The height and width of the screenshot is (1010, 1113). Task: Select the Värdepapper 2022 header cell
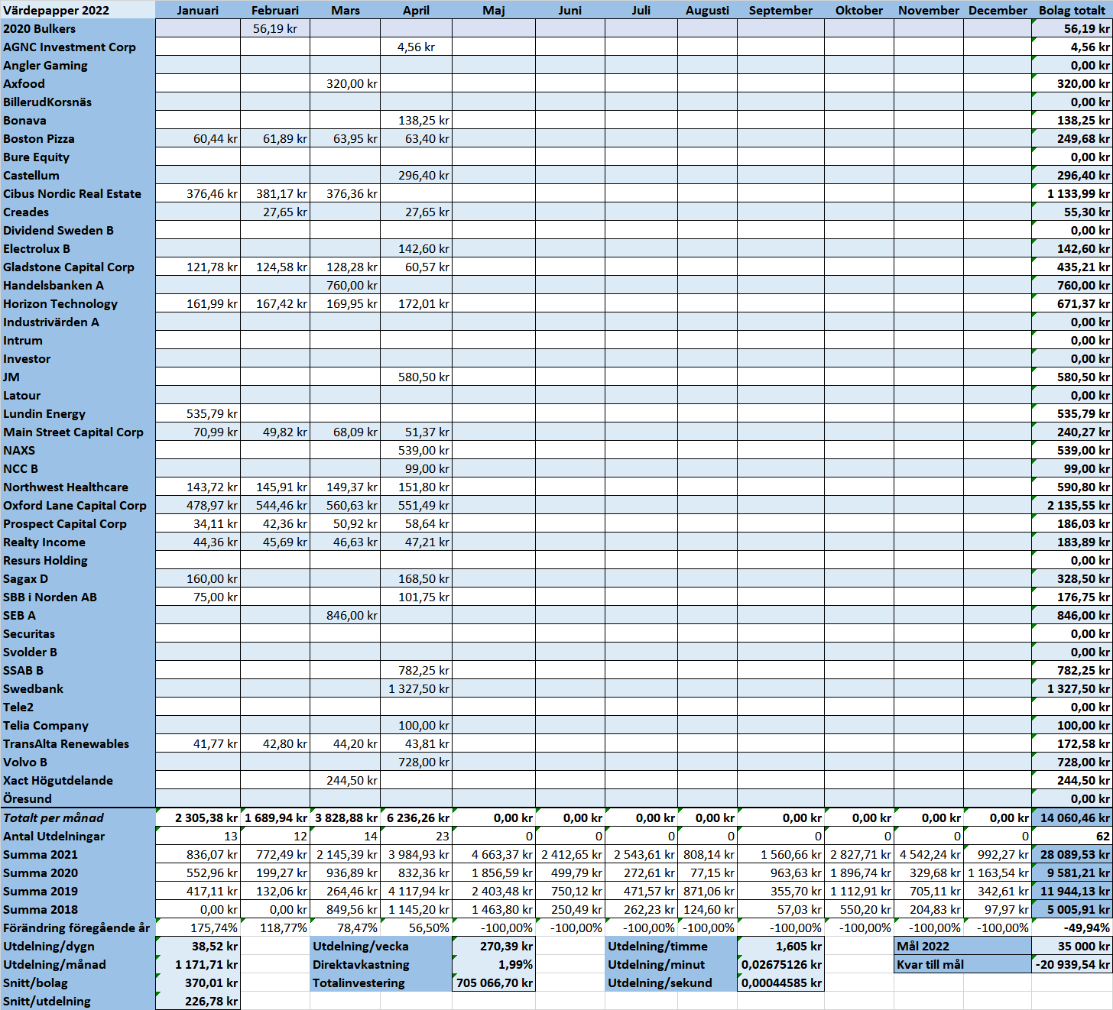pyautogui.click(x=78, y=10)
